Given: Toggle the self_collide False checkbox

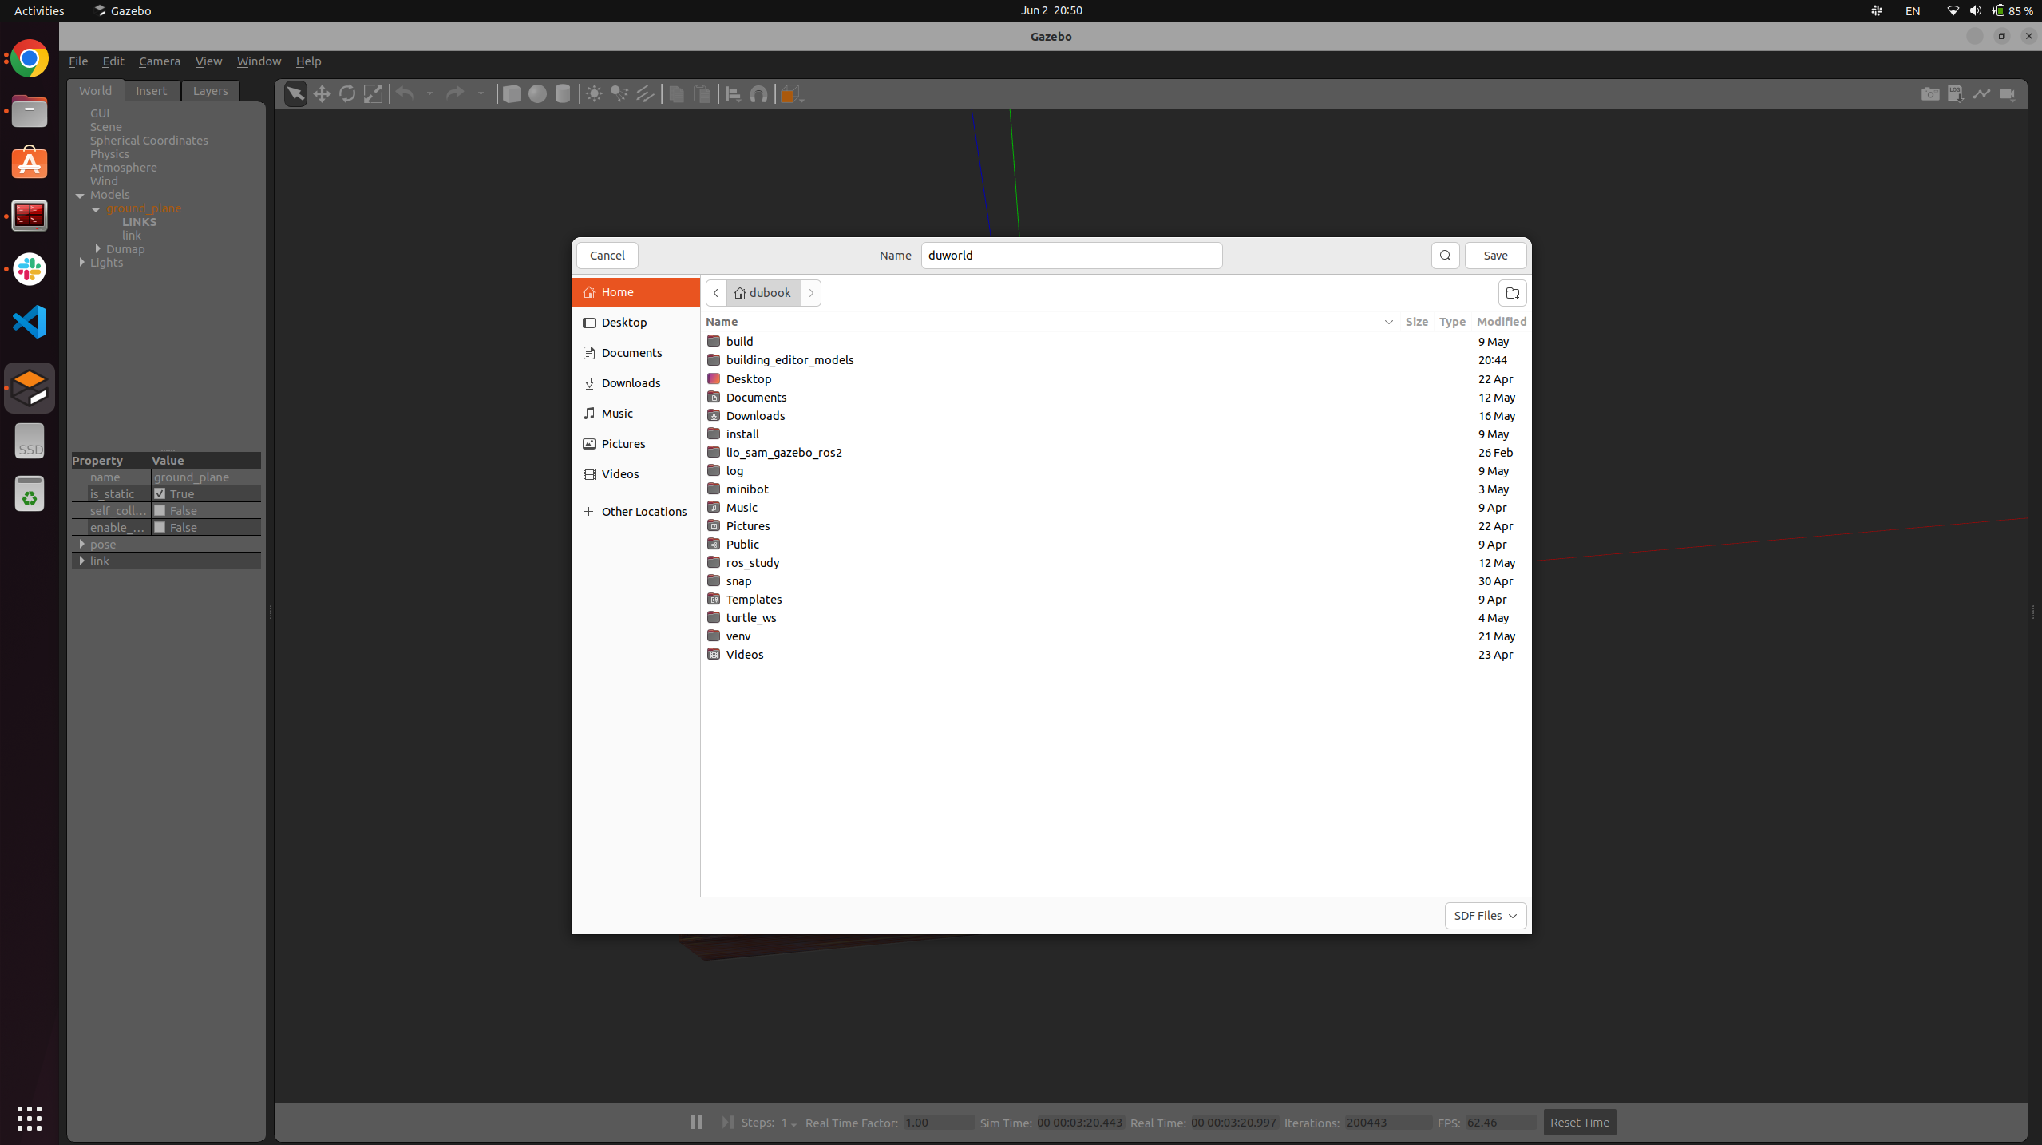Looking at the screenshot, I should pyautogui.click(x=160, y=511).
